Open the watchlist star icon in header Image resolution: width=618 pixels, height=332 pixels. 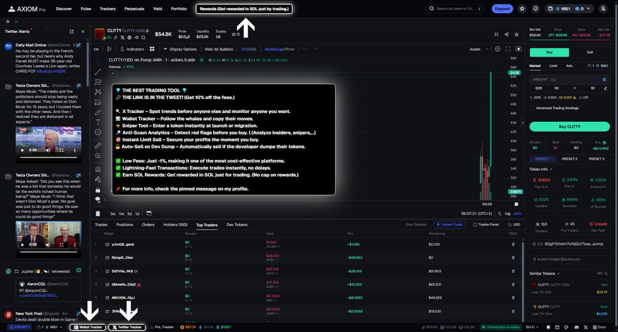click(x=523, y=9)
